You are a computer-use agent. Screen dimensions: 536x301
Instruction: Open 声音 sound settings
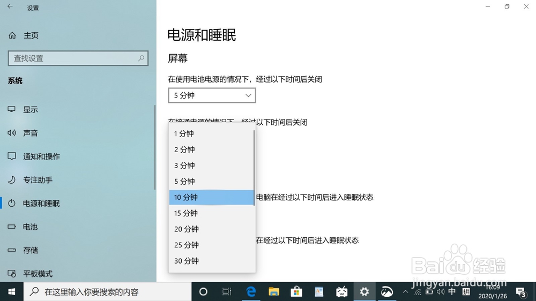pos(23,133)
